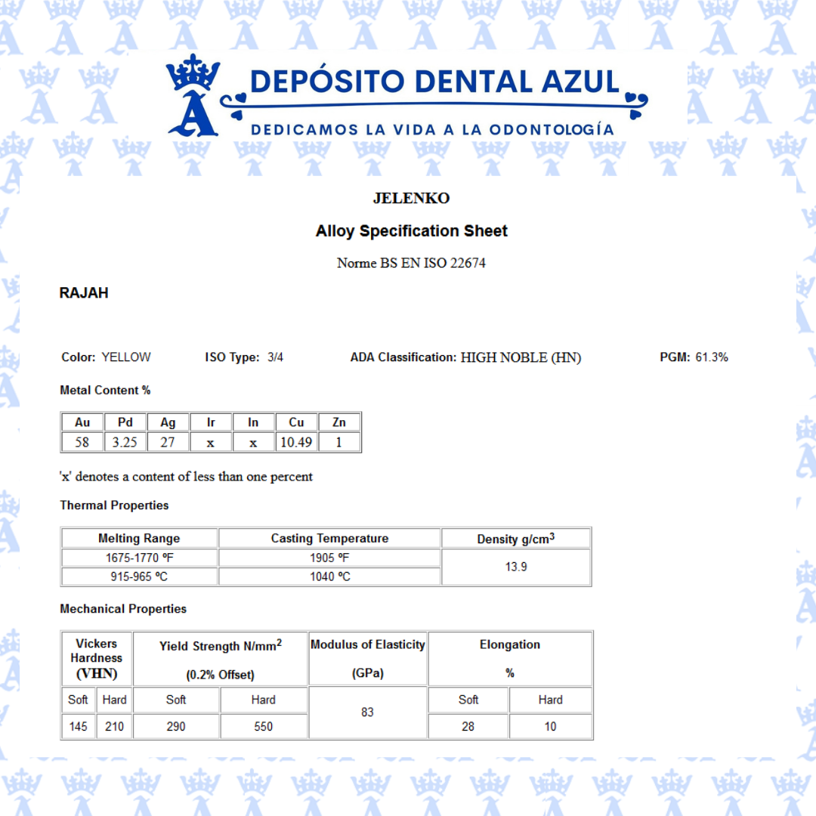Select the density value 13.9 cell
The height and width of the screenshot is (816, 816).
coord(516,567)
